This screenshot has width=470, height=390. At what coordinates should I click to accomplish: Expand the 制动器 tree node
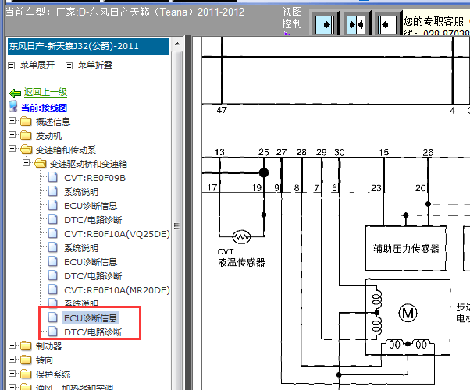tap(12, 346)
